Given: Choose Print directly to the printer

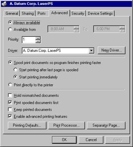Looking at the screenshot, I should tap(10, 85).
